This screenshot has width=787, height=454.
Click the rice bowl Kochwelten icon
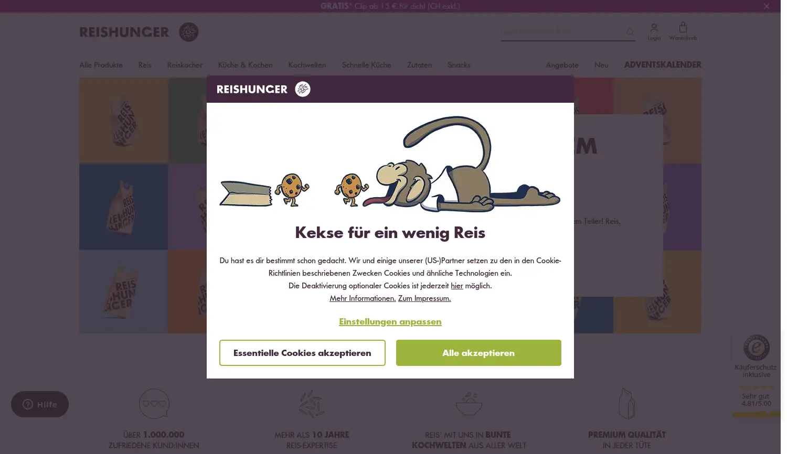click(469, 403)
